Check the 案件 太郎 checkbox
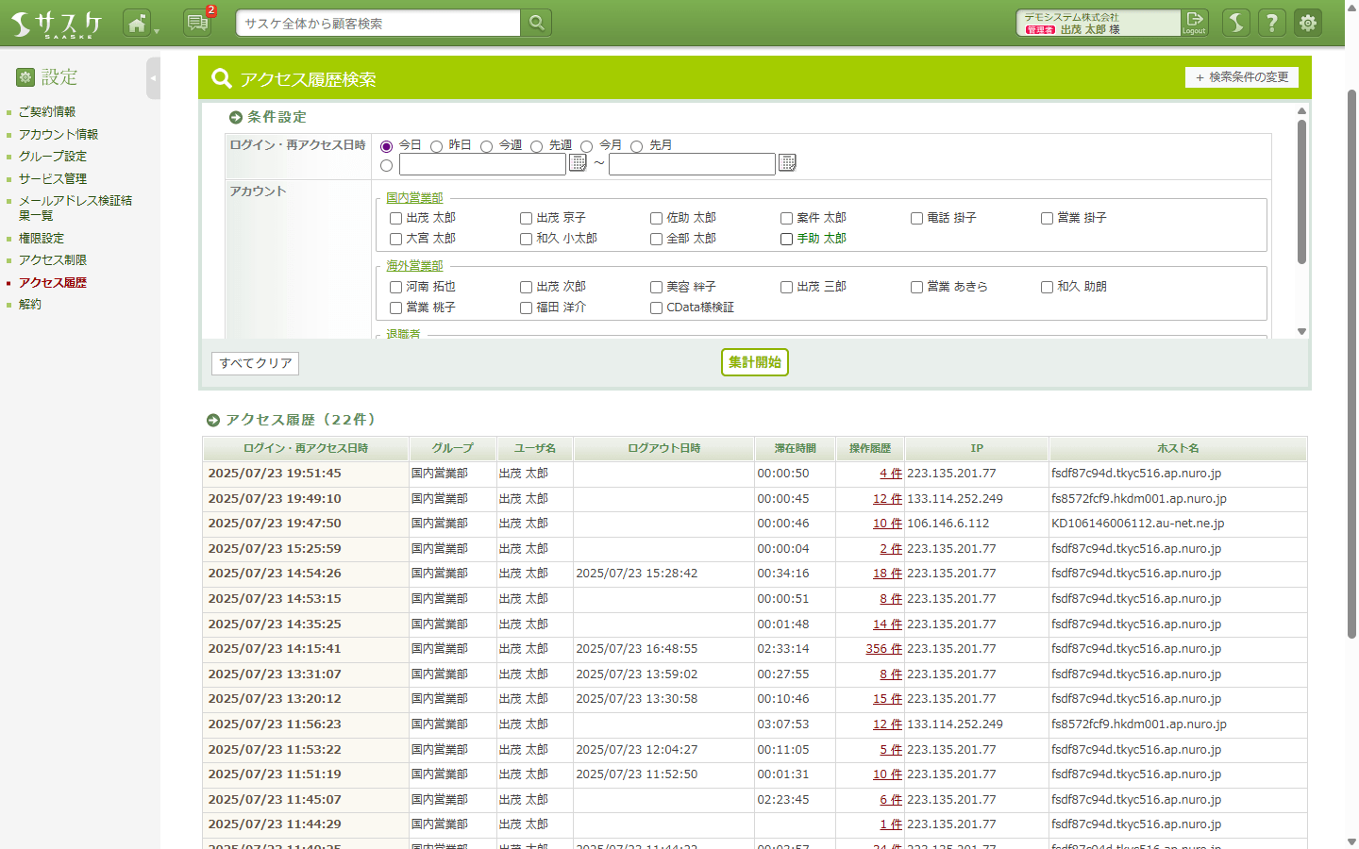 [x=787, y=218]
